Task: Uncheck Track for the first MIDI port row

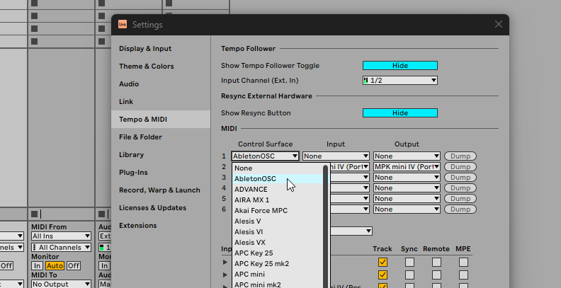Action: pyautogui.click(x=382, y=263)
